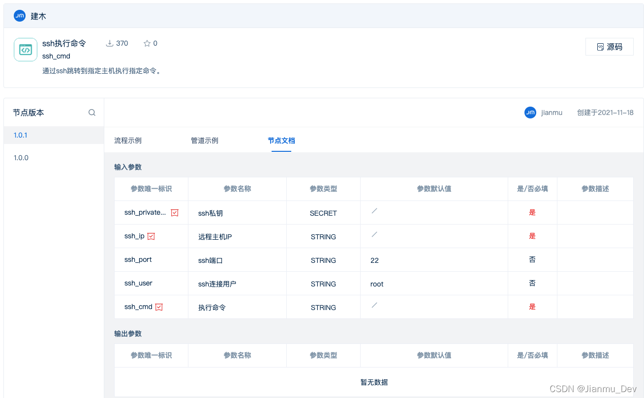Toggle the red checkbox next to ssh_ip
Image resolution: width=644 pixels, height=398 pixels.
click(x=151, y=236)
